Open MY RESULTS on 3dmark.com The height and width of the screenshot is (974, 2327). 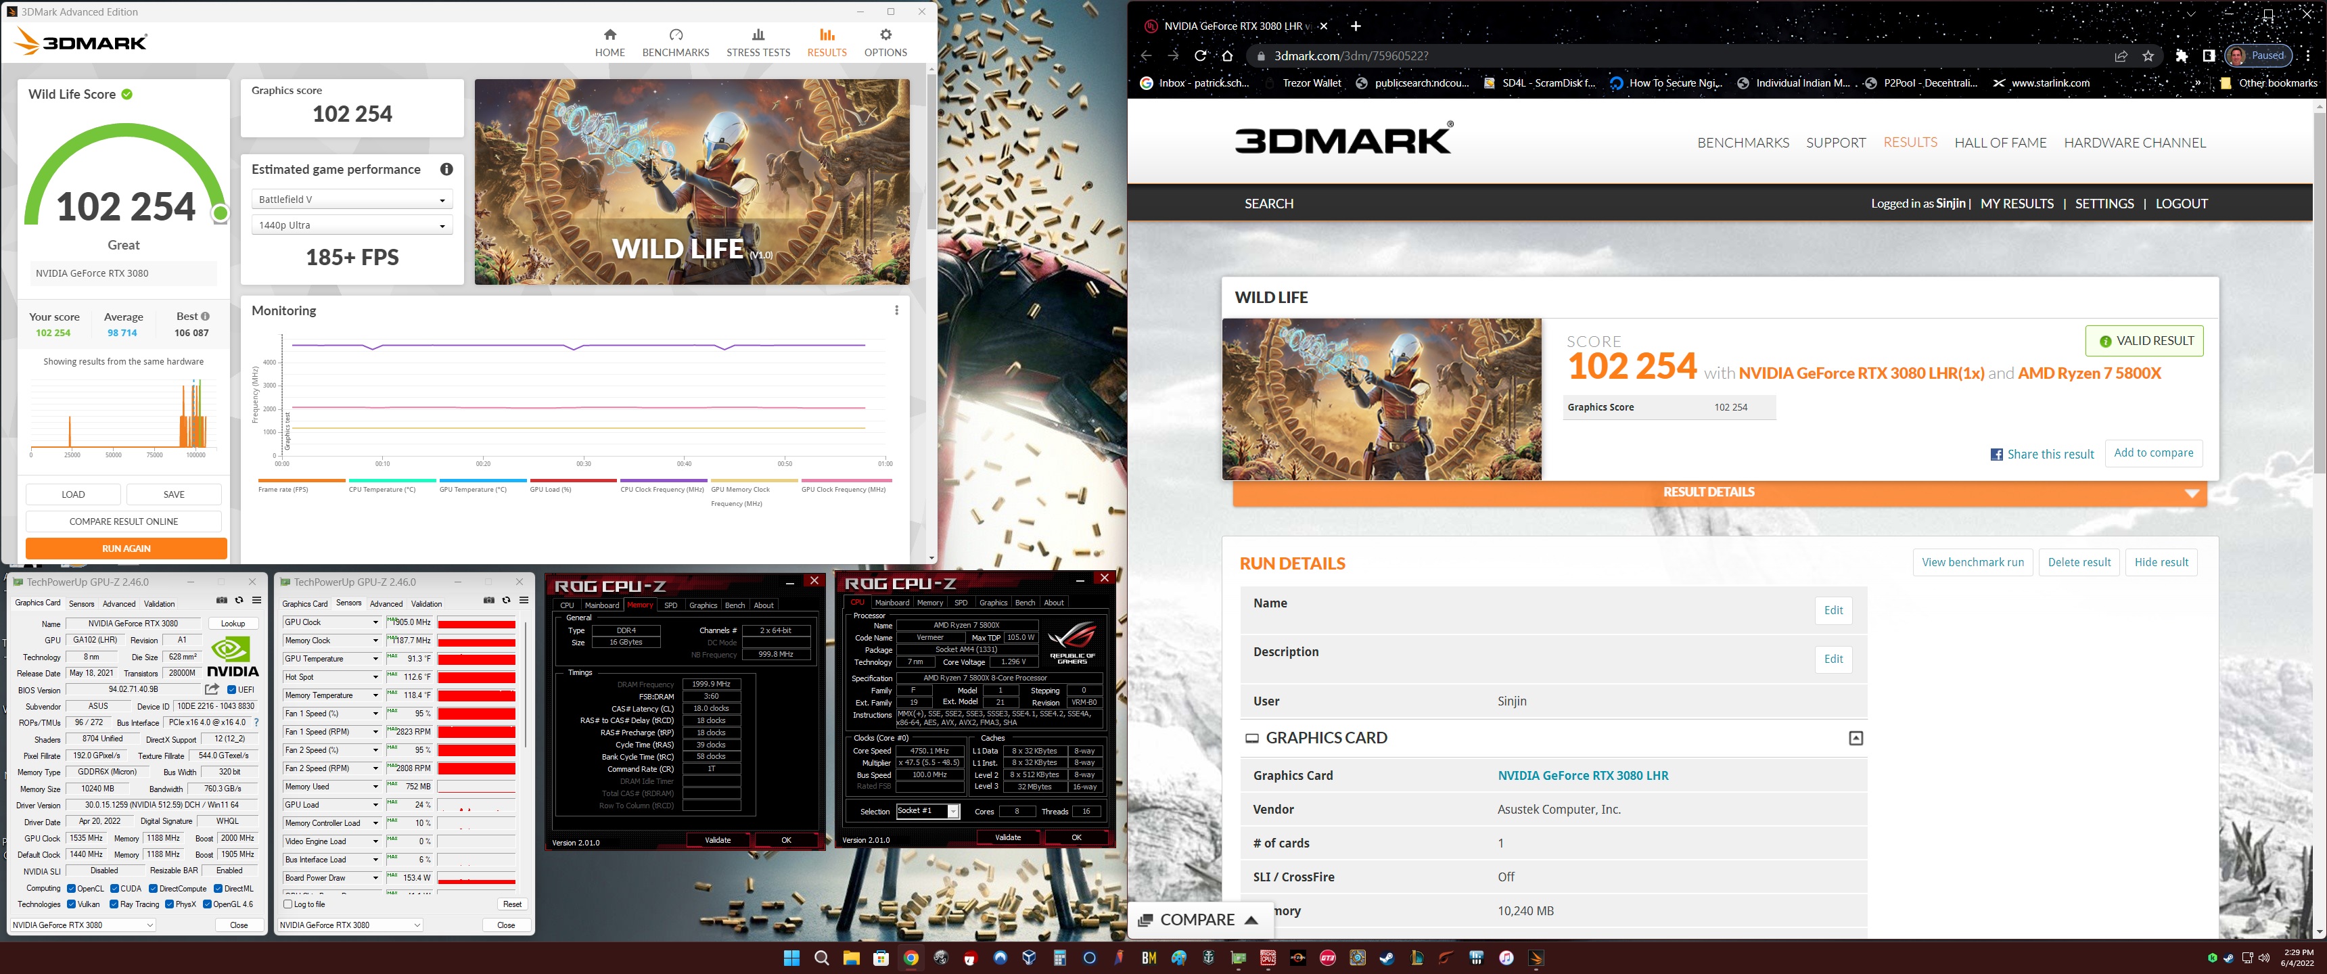pos(2017,204)
